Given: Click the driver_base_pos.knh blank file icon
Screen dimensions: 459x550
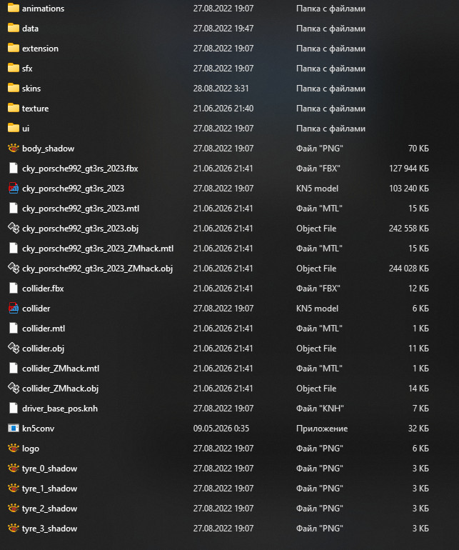Looking at the screenshot, I should 14,408.
